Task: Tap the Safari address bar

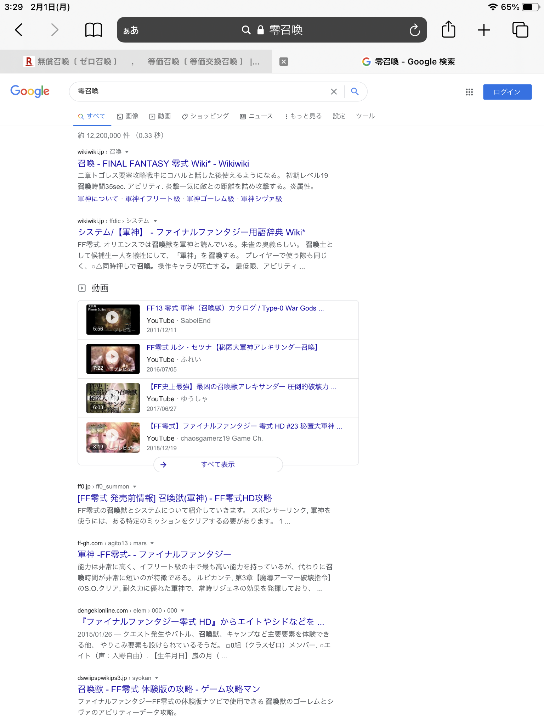Action: [272, 30]
